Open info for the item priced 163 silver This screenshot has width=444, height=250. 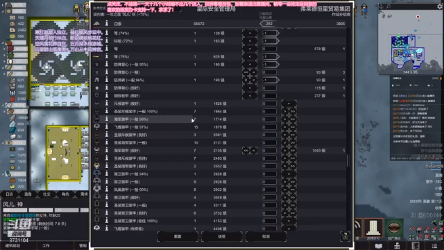pos(107,41)
